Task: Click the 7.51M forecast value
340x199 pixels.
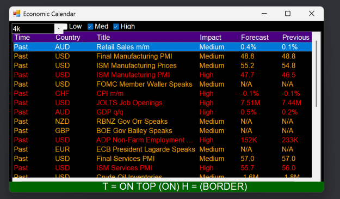Action: click(250, 102)
